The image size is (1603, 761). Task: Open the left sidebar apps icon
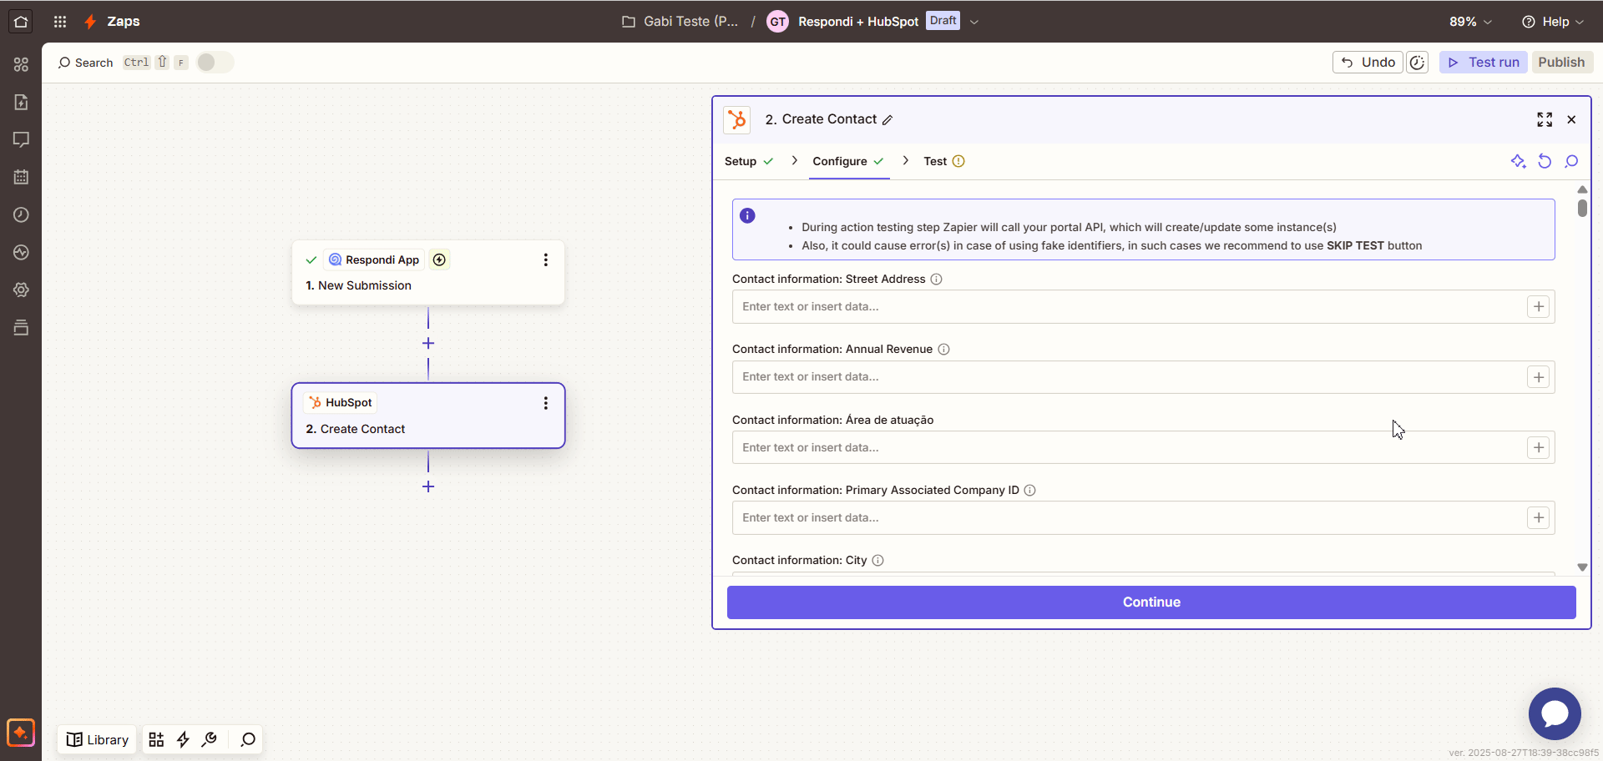coord(21,64)
